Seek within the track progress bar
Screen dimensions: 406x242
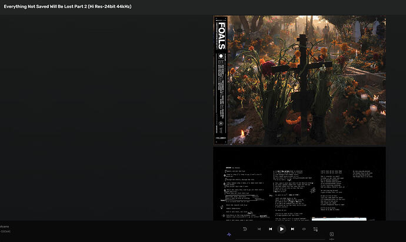(x=280, y=239)
